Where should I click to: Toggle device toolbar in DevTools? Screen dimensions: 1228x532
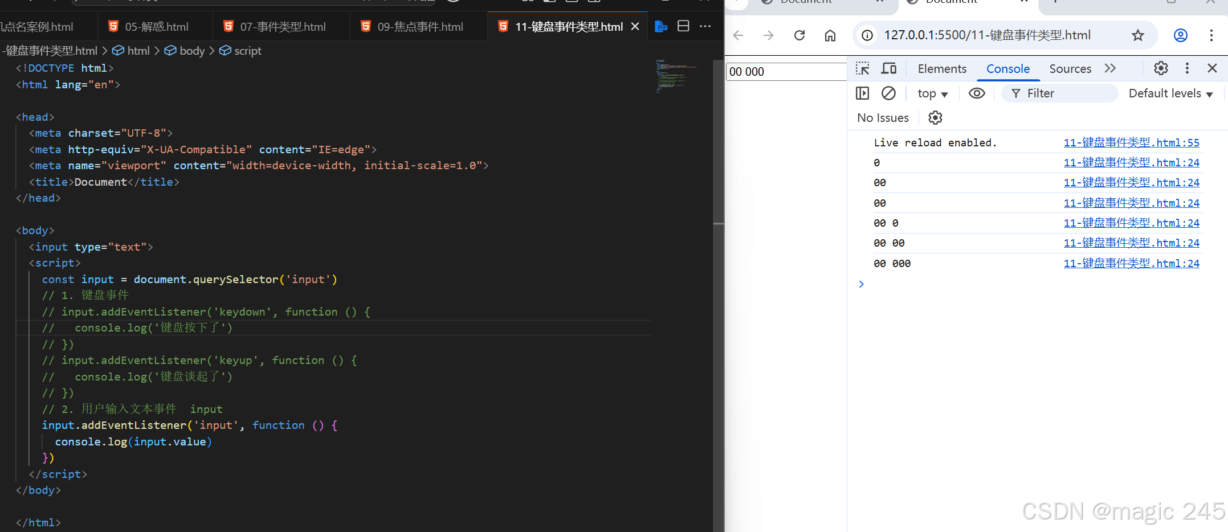pos(889,69)
